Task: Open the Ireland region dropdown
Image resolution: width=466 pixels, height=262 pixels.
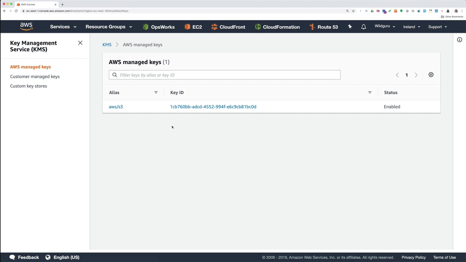Action: [x=412, y=27]
